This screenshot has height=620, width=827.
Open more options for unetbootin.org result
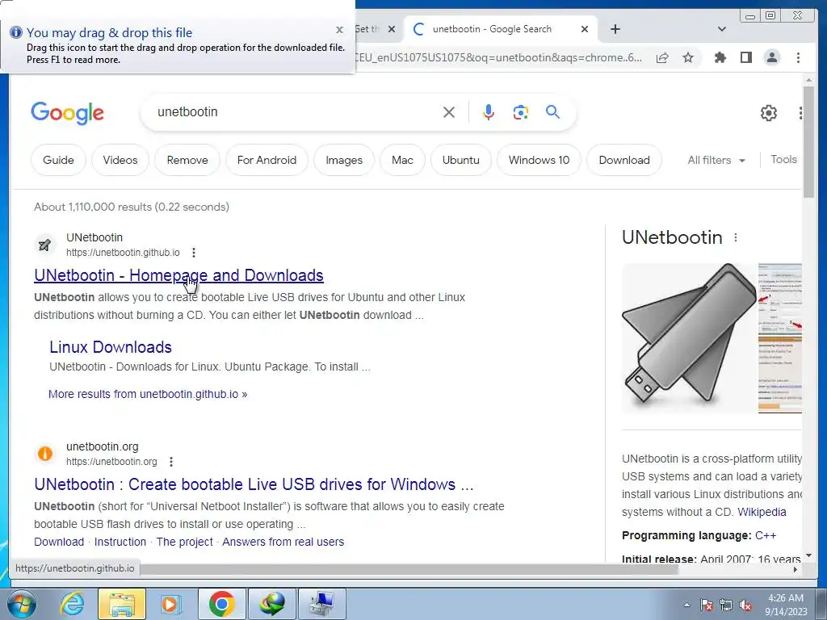(x=171, y=462)
